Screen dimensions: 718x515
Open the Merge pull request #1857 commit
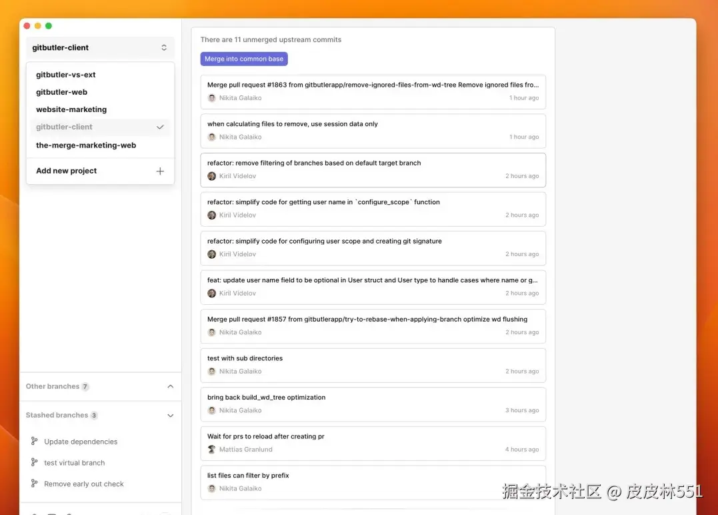373,326
